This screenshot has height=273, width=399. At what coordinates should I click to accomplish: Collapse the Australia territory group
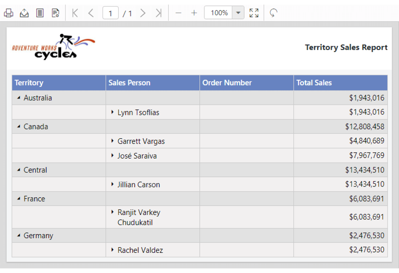[x=18, y=97]
